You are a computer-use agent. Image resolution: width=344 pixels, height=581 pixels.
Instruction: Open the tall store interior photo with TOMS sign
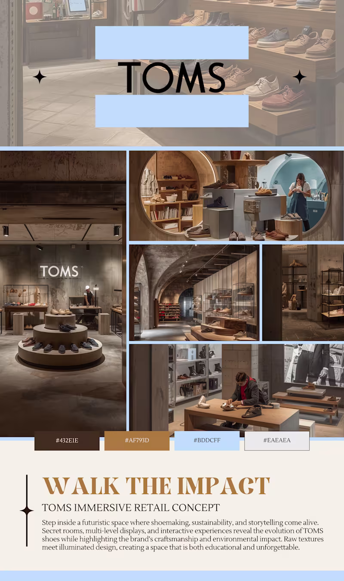tap(63, 294)
